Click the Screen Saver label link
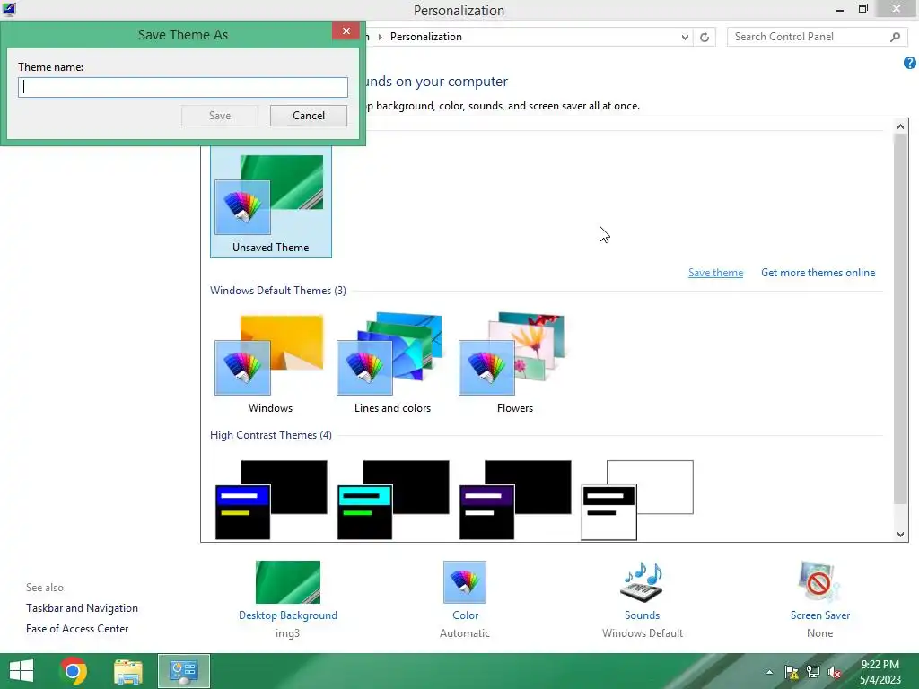919x689 pixels. pos(820,615)
